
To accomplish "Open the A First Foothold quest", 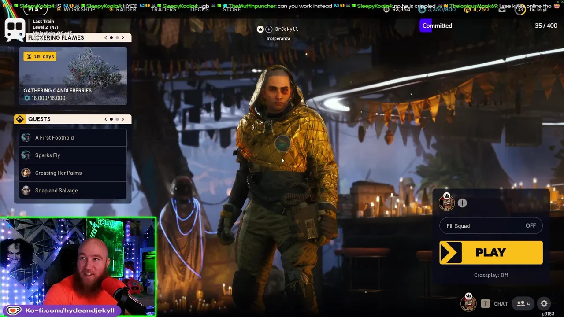I will pos(73,138).
